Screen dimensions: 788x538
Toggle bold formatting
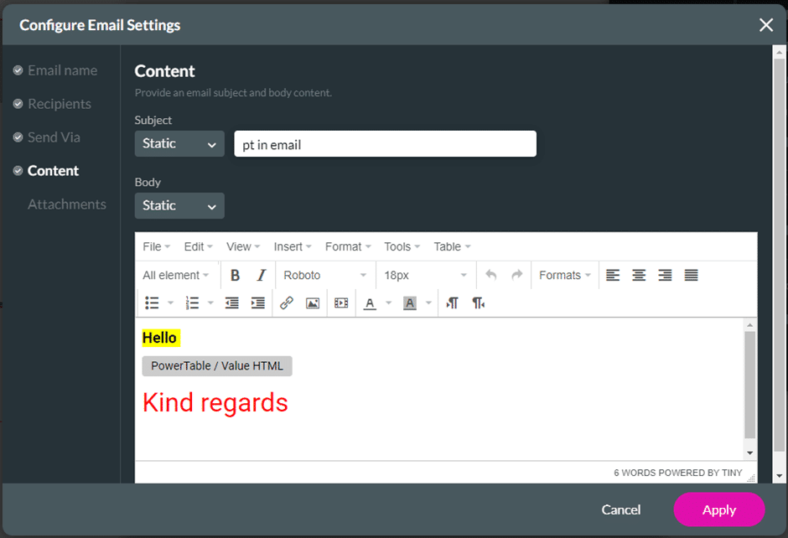(235, 275)
